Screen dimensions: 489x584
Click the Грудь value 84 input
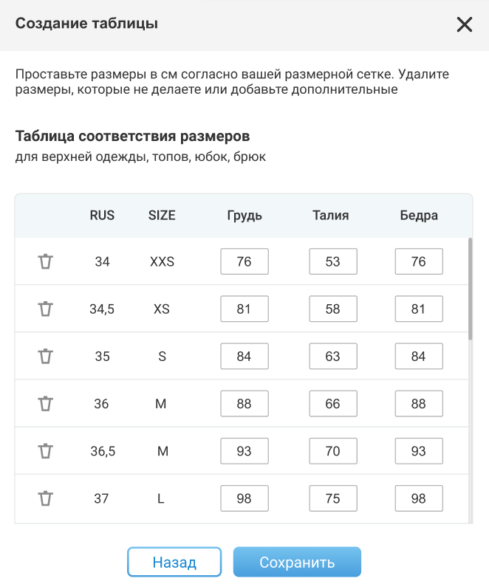tap(244, 356)
